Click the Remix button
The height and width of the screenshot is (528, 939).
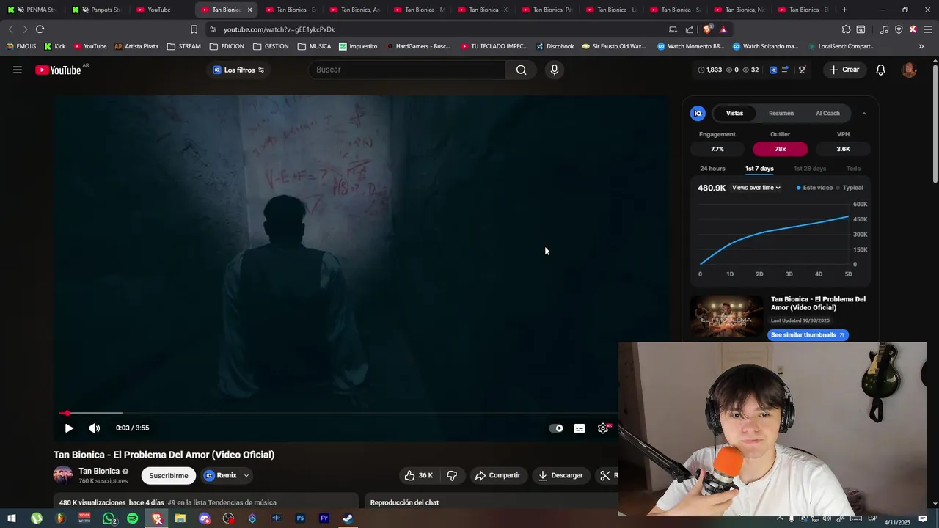(220, 476)
